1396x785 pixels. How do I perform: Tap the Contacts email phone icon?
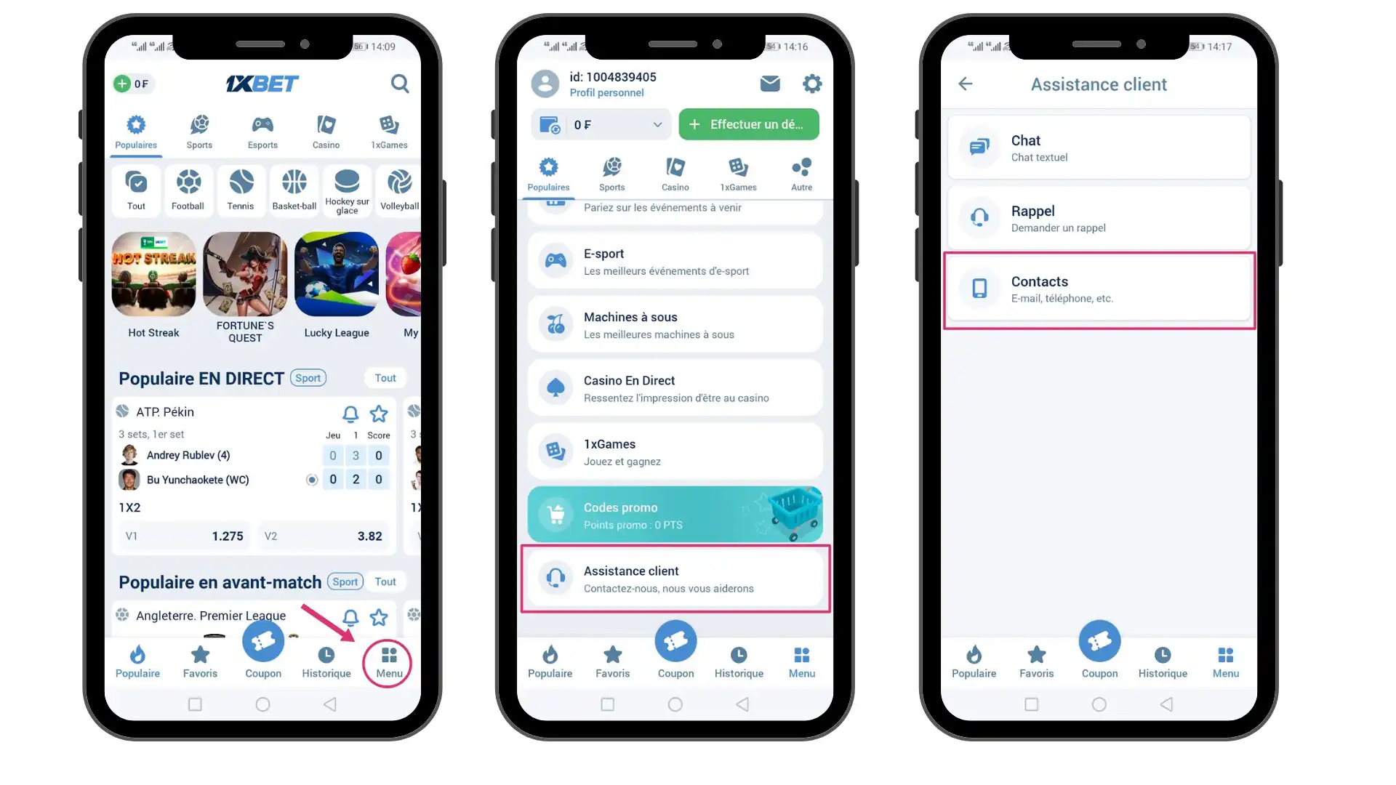pyautogui.click(x=979, y=288)
